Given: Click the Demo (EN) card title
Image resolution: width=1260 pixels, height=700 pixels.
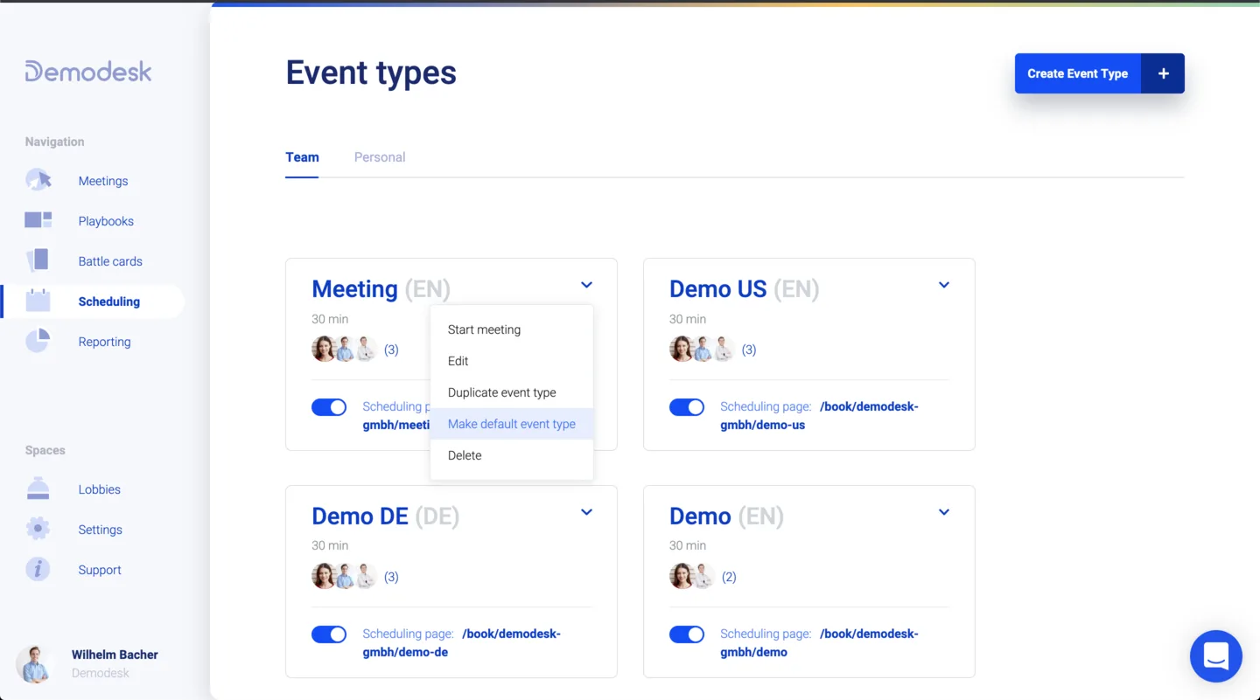Looking at the screenshot, I should coord(726,516).
